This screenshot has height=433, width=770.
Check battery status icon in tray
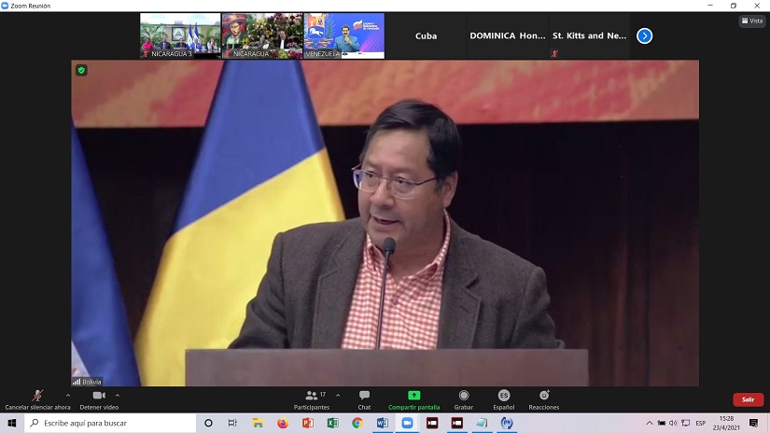(662, 423)
